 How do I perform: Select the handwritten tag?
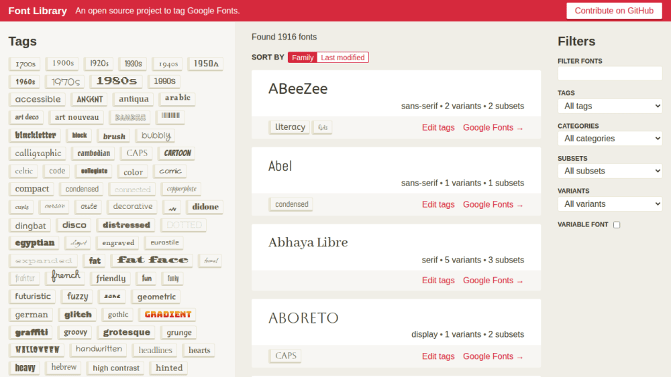[99, 350]
